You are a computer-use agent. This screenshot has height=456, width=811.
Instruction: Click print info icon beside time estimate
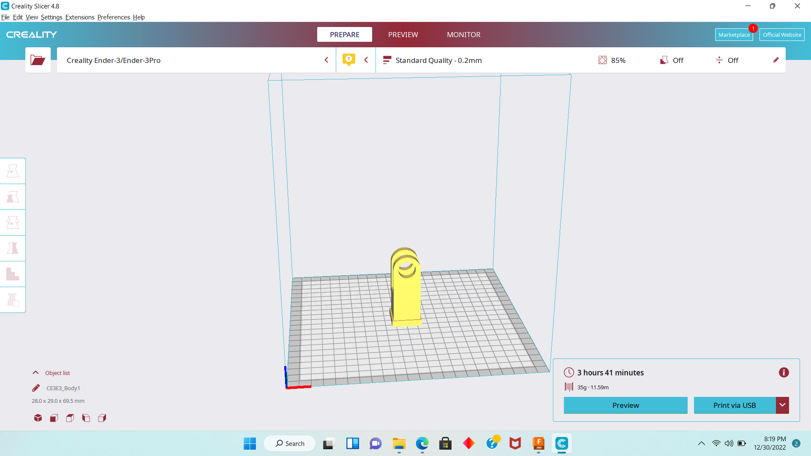(x=784, y=372)
